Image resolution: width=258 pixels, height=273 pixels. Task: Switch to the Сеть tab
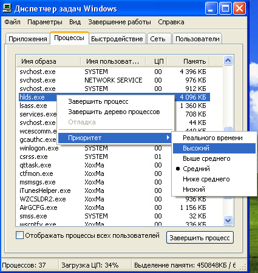pos(159,39)
